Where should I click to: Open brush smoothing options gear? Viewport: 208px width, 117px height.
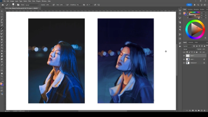[x=84, y=5]
